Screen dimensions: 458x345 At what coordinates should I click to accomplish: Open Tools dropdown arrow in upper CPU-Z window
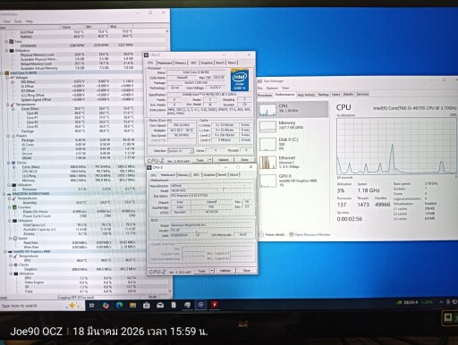(210, 160)
